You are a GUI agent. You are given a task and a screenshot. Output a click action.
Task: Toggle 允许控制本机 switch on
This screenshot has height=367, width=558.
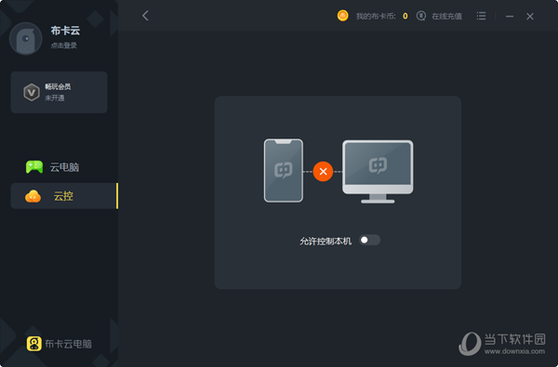[x=369, y=240]
